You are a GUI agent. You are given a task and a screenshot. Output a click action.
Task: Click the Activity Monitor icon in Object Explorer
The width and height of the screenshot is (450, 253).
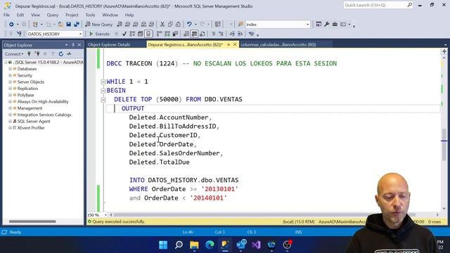(69, 53)
